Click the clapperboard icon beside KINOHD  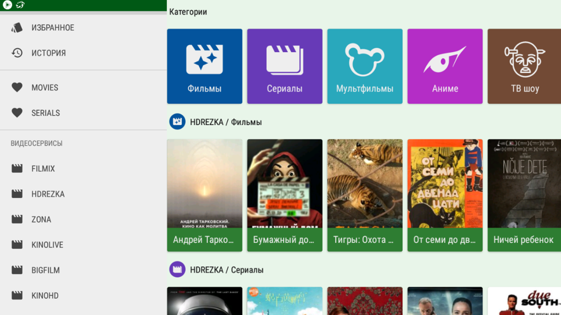(x=17, y=295)
